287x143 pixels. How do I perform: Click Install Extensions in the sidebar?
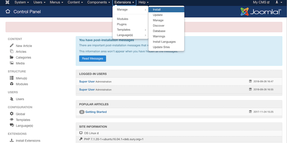[28, 141]
